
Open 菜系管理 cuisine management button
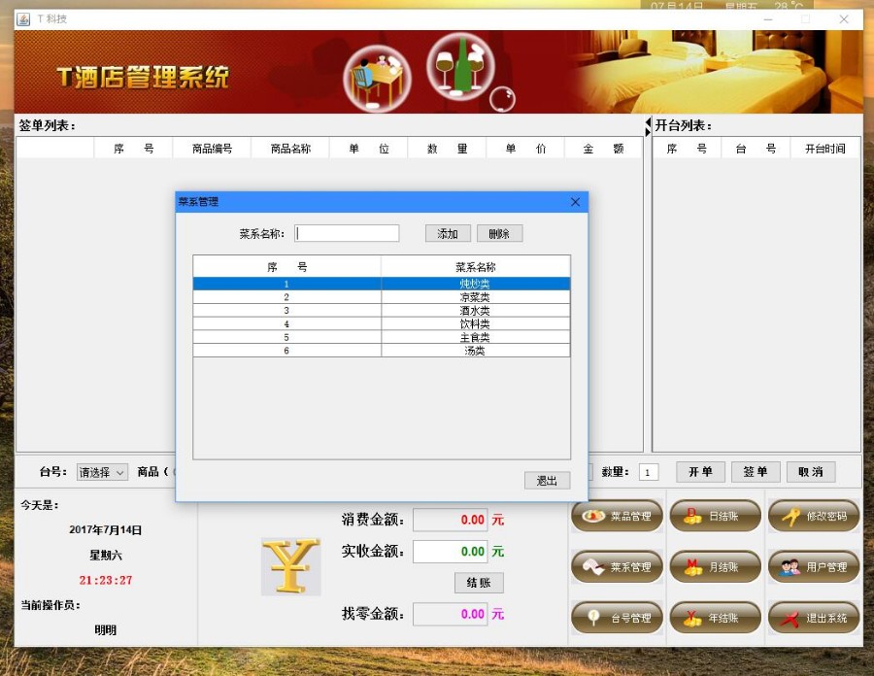617,567
